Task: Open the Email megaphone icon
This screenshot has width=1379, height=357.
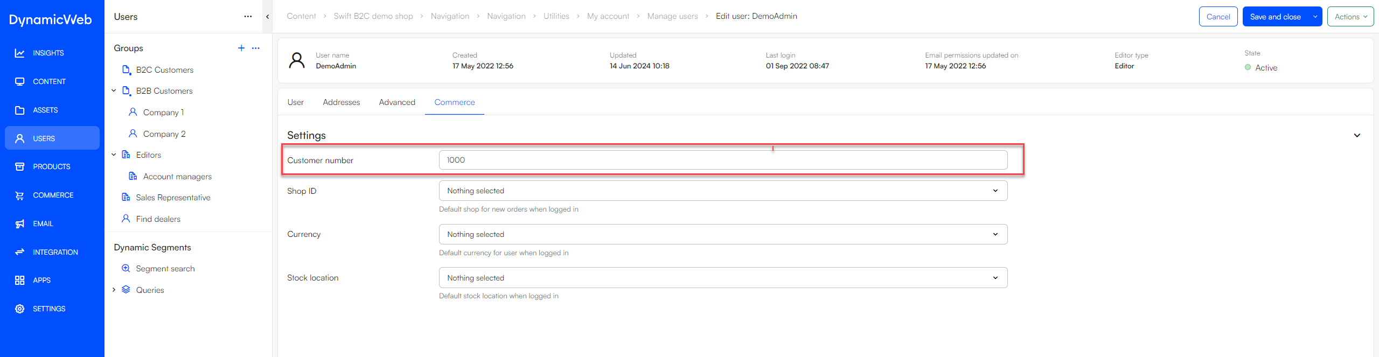Action: click(x=20, y=224)
